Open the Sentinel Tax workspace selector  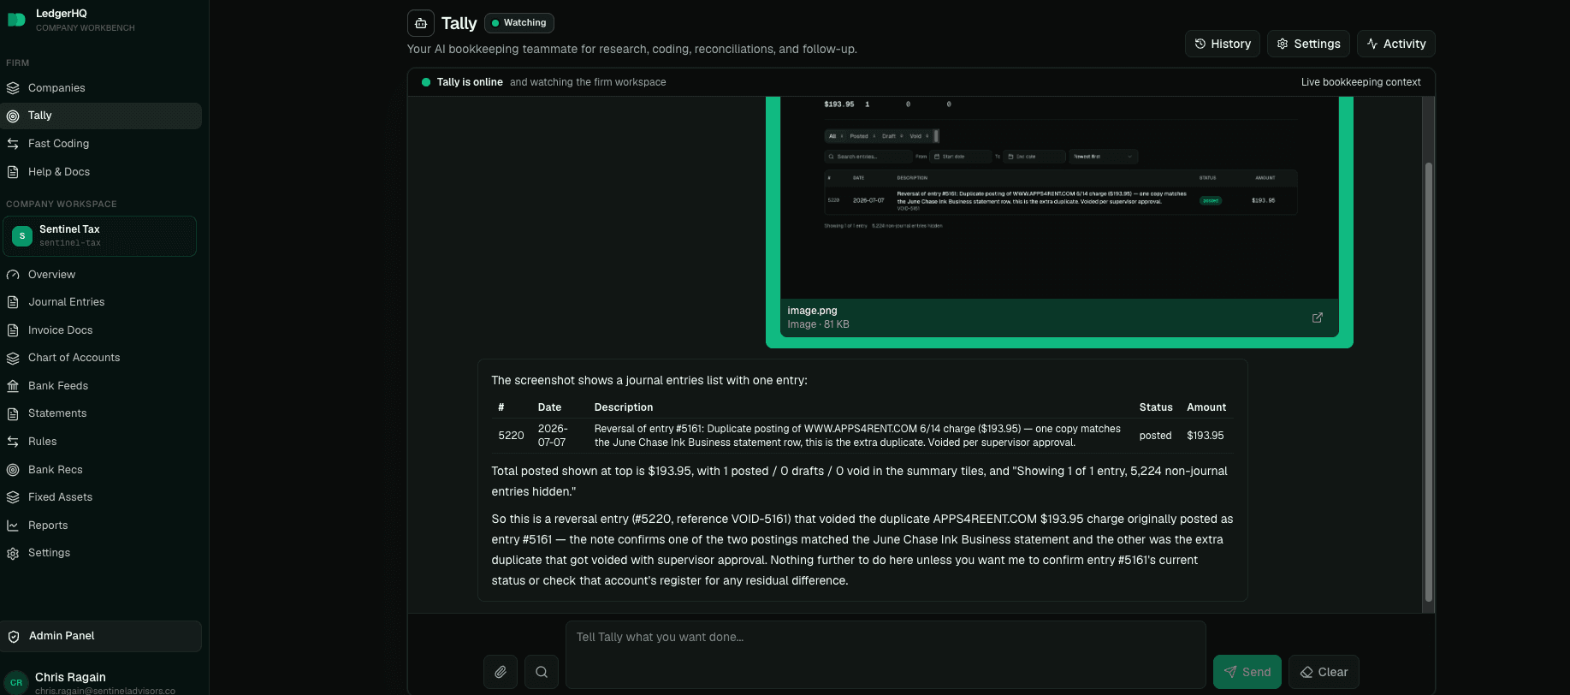pos(100,236)
